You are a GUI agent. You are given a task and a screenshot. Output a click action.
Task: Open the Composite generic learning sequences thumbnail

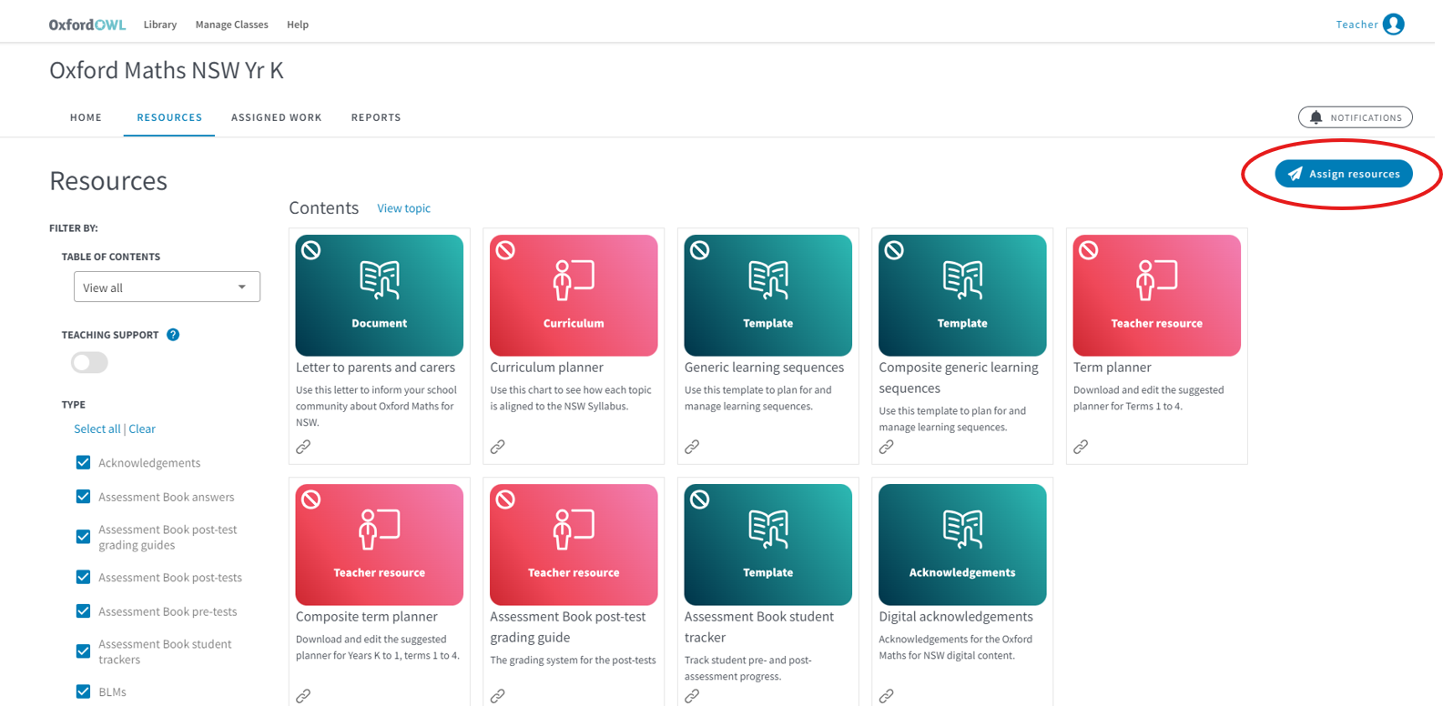pyautogui.click(x=962, y=296)
